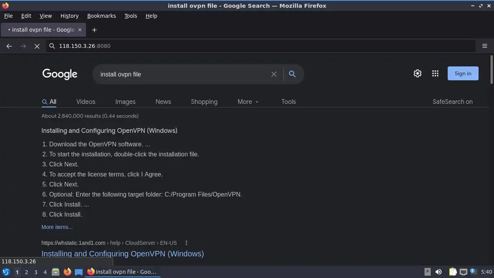Open Google quick settings gear
This screenshot has height=278, width=494.
(x=418, y=73)
